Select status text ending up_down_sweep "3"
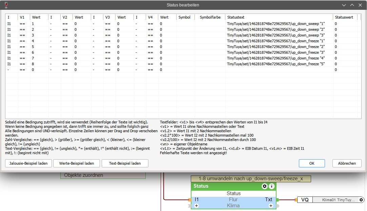 pyautogui.click(x=276, y=35)
